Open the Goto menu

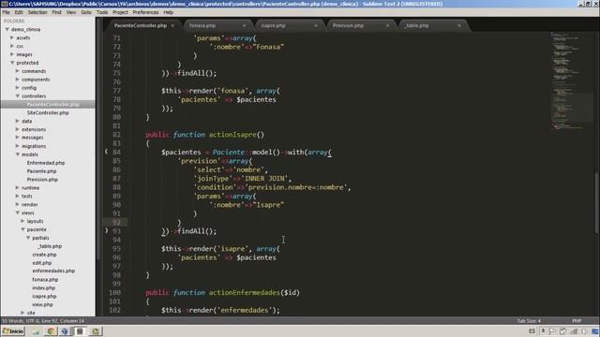(x=86, y=12)
